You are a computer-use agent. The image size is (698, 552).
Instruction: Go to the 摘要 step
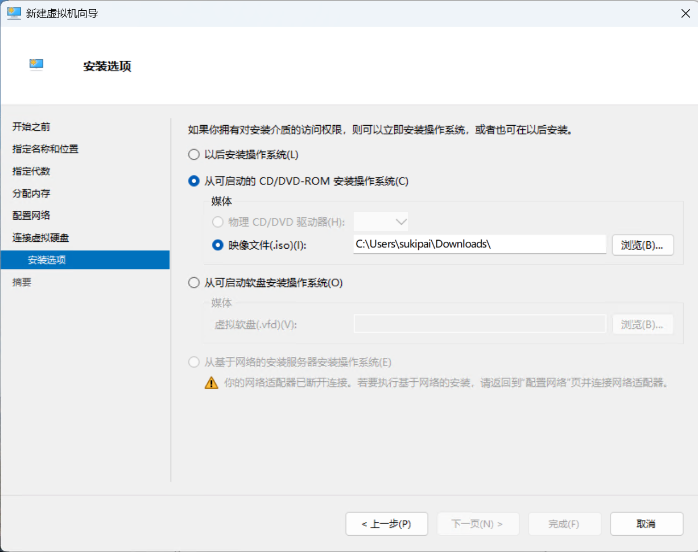coord(22,282)
